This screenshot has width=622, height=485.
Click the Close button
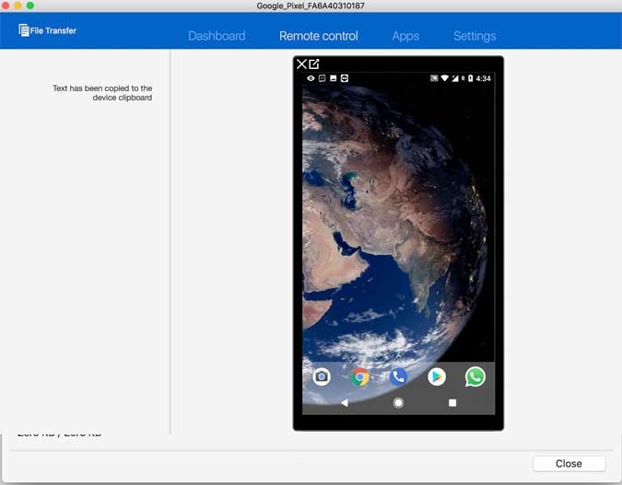(569, 464)
